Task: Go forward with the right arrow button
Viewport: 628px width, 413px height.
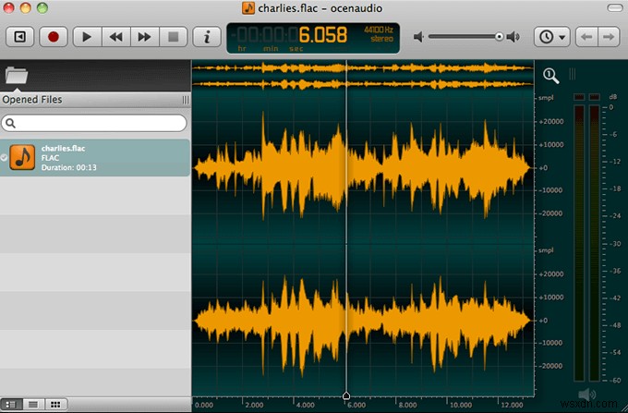Action: coord(609,37)
